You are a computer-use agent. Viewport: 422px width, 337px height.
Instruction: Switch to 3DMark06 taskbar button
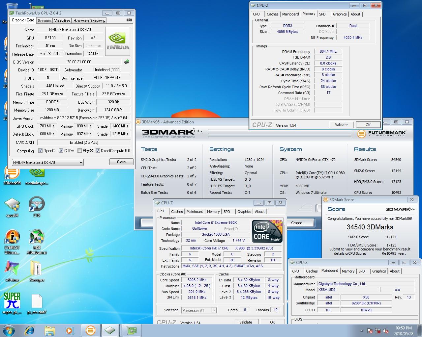point(90,330)
